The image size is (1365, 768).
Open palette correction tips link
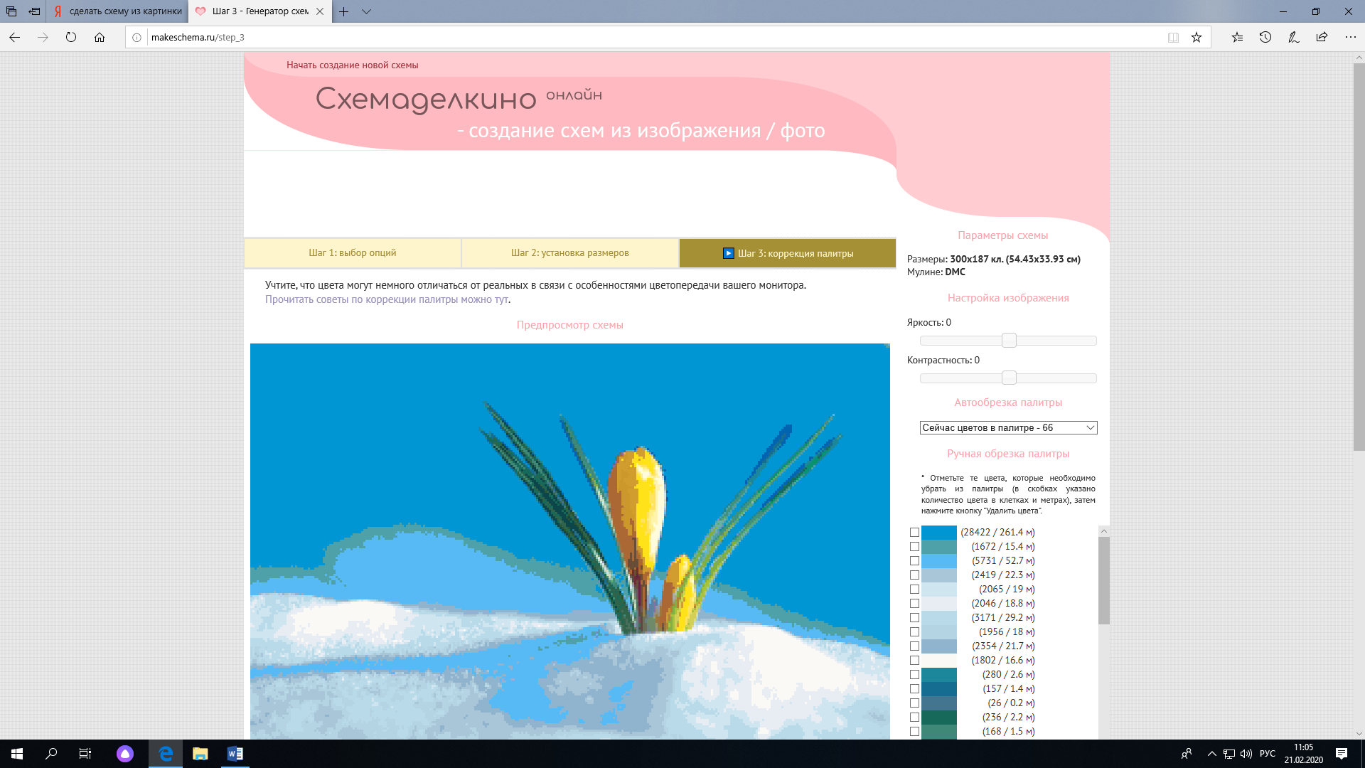tap(387, 299)
